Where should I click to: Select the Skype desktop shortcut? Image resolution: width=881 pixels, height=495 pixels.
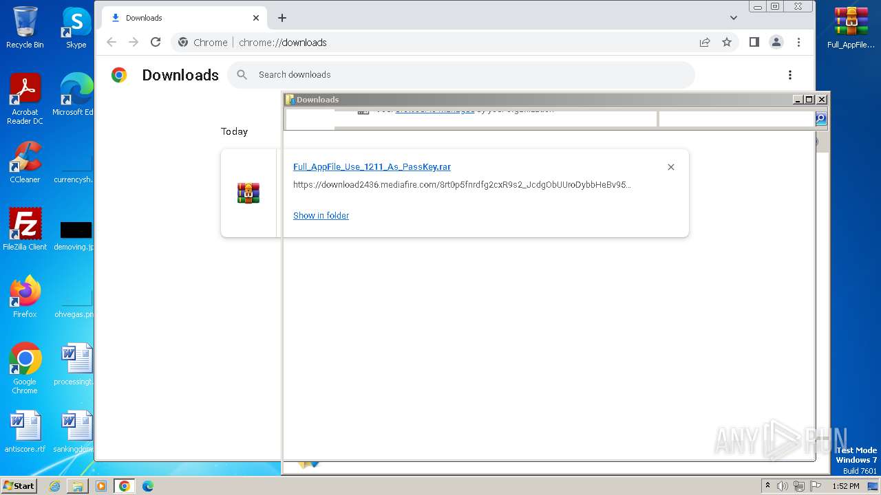tap(76, 27)
